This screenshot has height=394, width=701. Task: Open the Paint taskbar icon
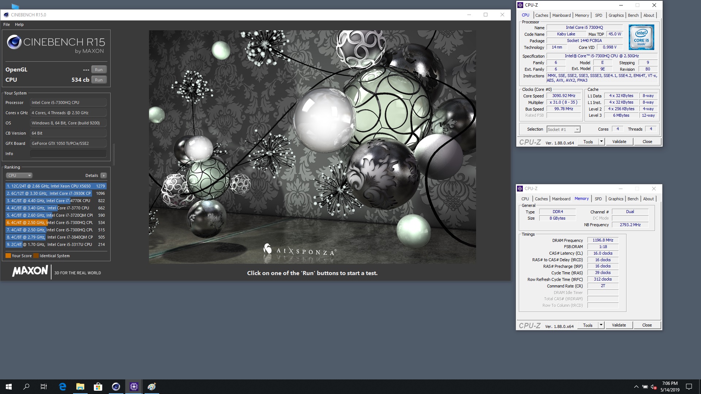pos(152,387)
